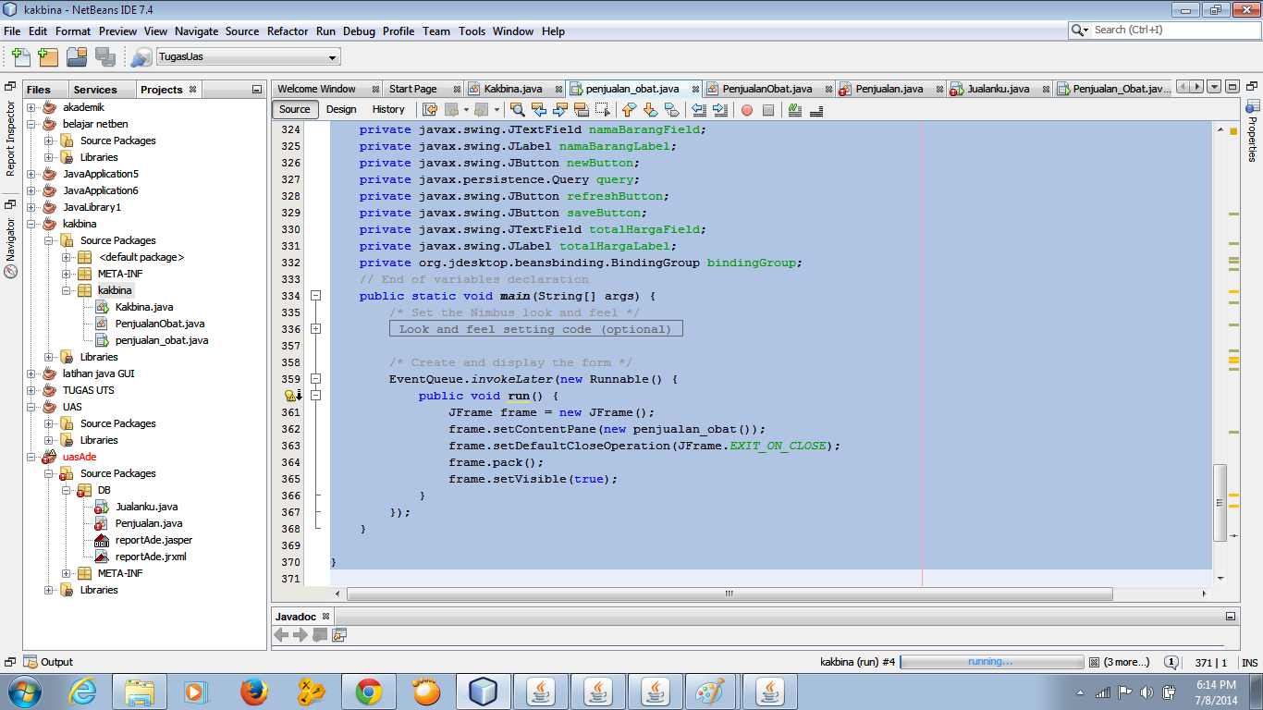
Task: Switch to the Kakbina.java editor tab
Action: point(512,89)
